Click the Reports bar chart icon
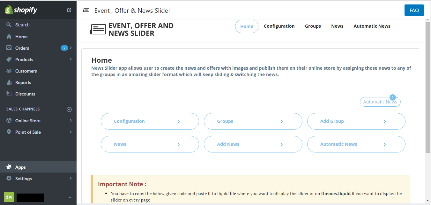 9,82
